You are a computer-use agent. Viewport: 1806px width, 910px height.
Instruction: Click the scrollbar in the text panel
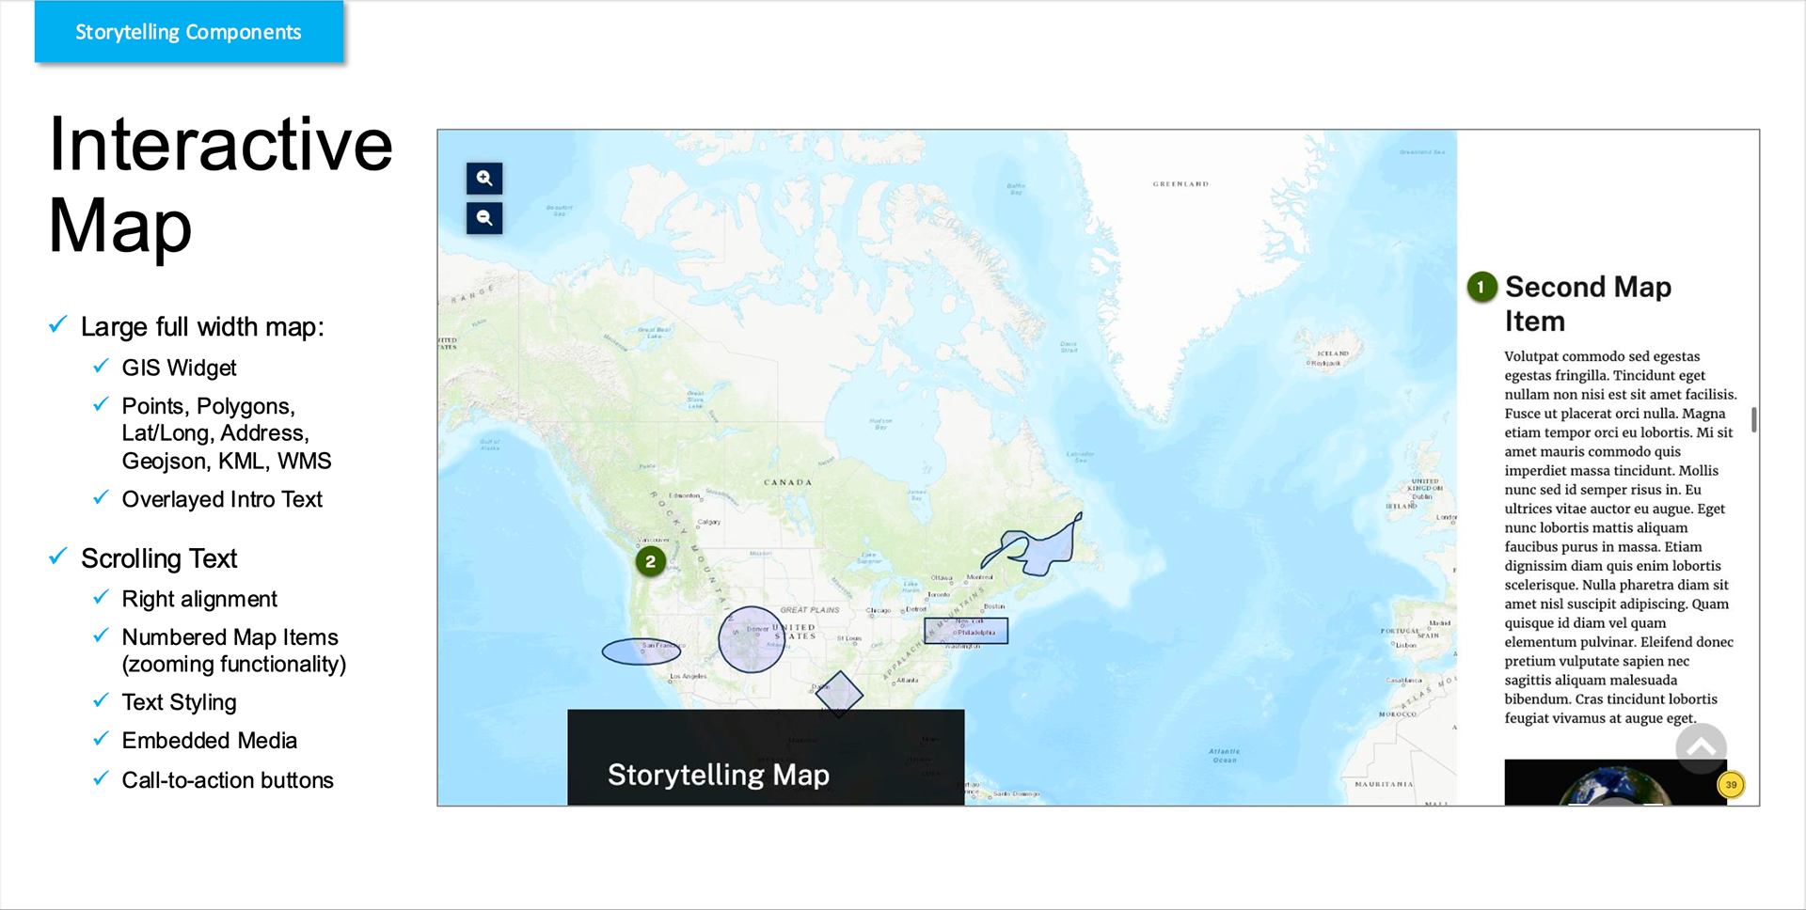click(1754, 419)
